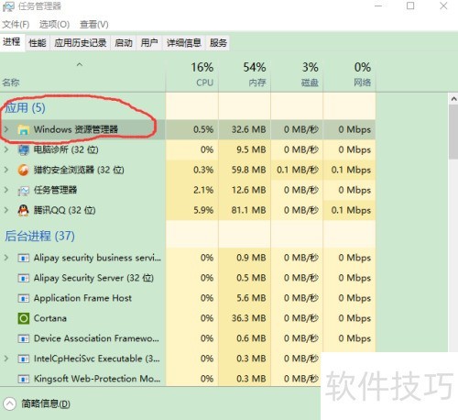Expand the 电脑诊所 (32 位) row

6,149
